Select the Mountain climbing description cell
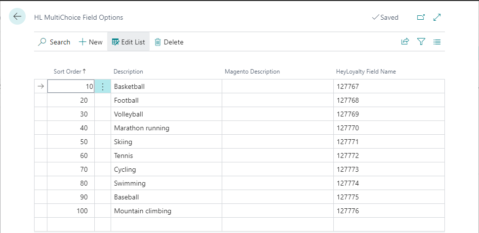Image resolution: width=479 pixels, height=233 pixels. click(x=166, y=211)
